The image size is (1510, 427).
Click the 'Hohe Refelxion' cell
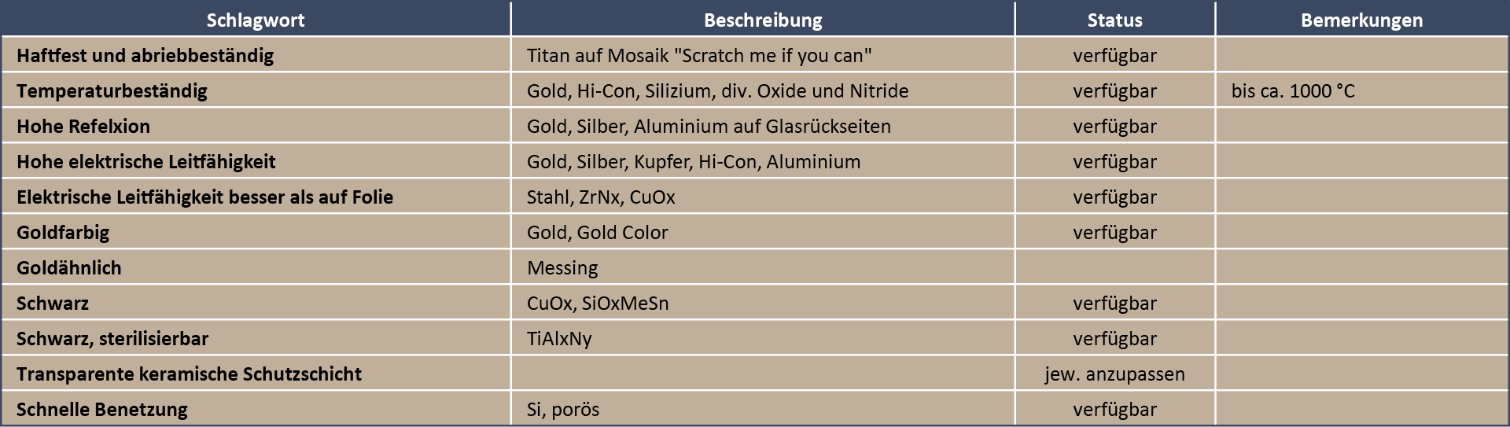coord(256,126)
